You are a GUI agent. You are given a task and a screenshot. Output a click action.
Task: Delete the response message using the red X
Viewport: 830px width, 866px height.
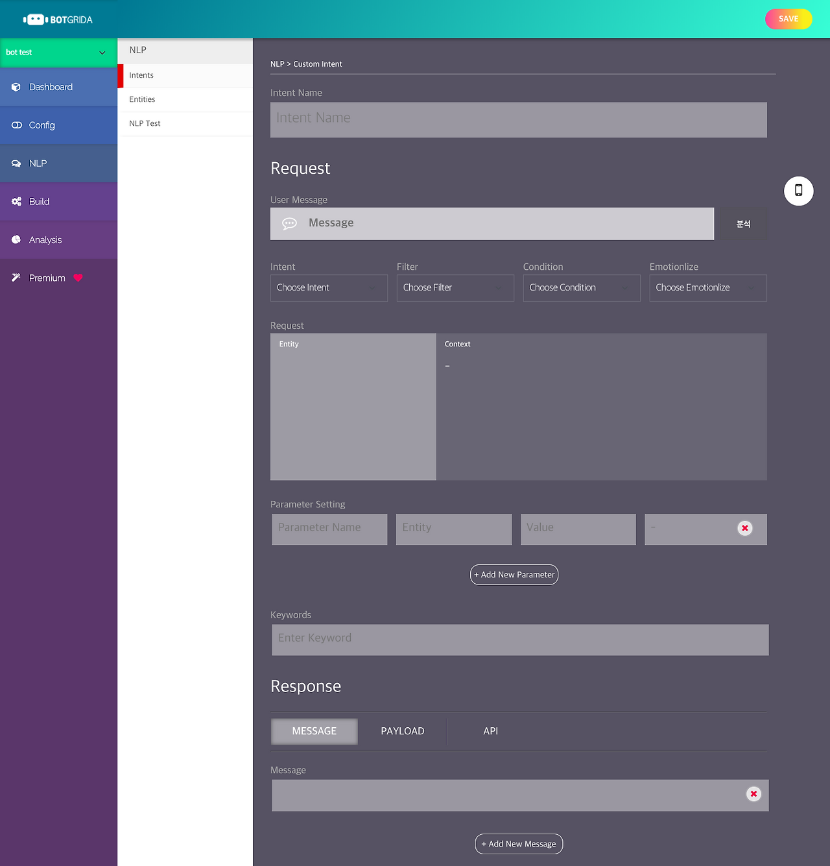pyautogui.click(x=753, y=793)
